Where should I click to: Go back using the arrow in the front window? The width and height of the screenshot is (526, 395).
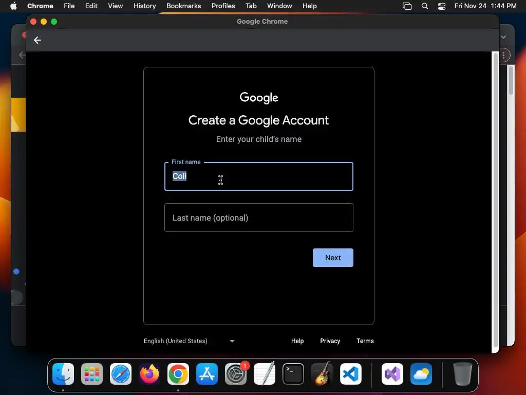click(37, 40)
